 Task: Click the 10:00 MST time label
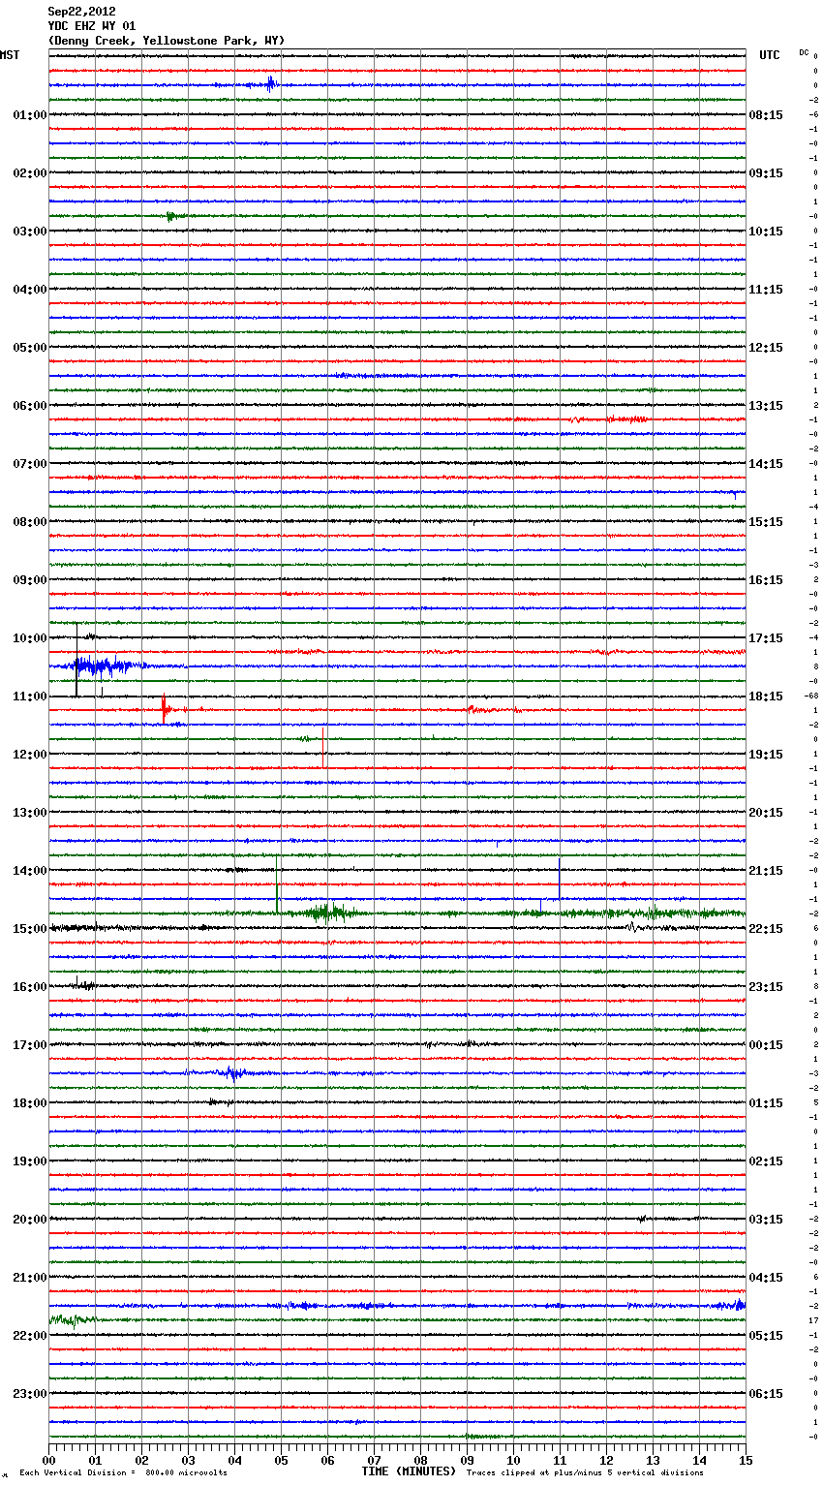point(29,638)
